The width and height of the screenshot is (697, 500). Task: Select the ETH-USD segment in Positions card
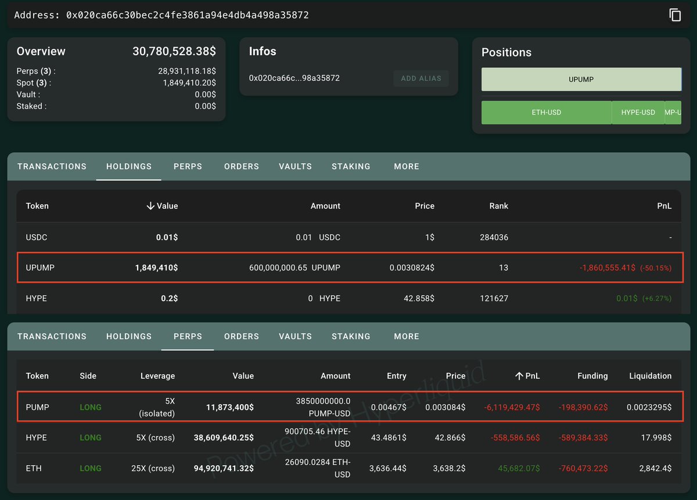coord(547,112)
